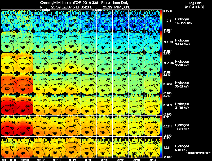Screen dimensions: 212x161
Task: Click the 'Hydrogen 24-35 keV' row label
Action: point(182,106)
